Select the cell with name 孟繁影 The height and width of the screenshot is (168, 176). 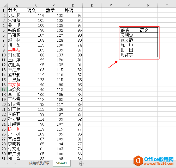click(x=17, y=75)
